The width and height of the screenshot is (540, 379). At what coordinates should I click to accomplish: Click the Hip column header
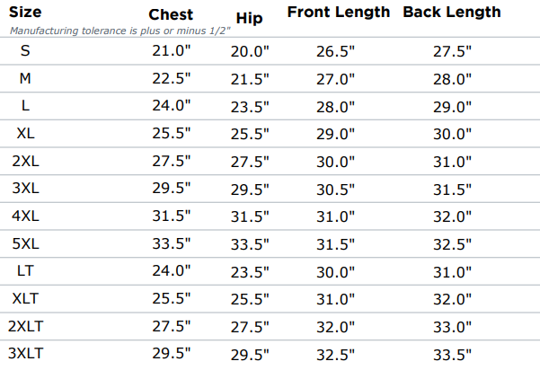[249, 19]
